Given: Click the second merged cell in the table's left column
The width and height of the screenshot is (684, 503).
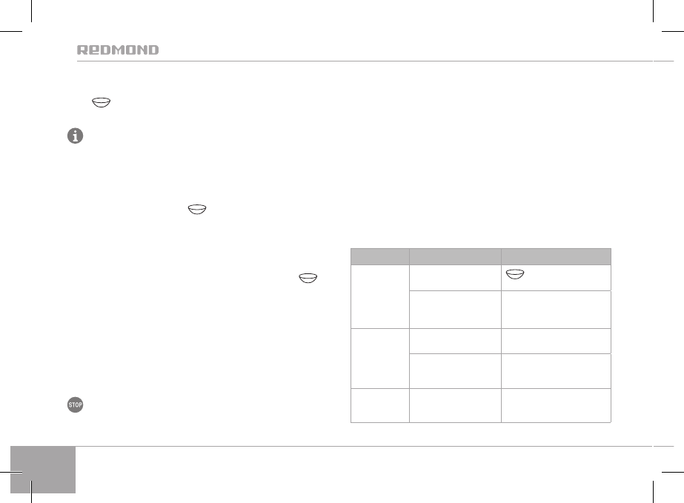Looking at the screenshot, I should 379,359.
